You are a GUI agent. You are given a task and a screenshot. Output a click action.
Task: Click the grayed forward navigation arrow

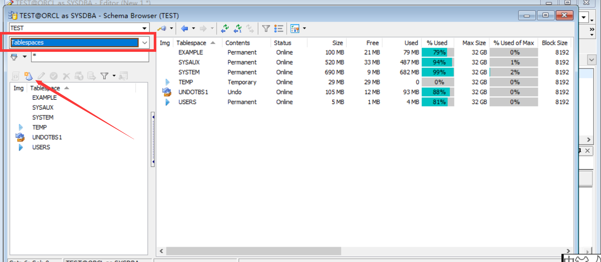(203, 28)
